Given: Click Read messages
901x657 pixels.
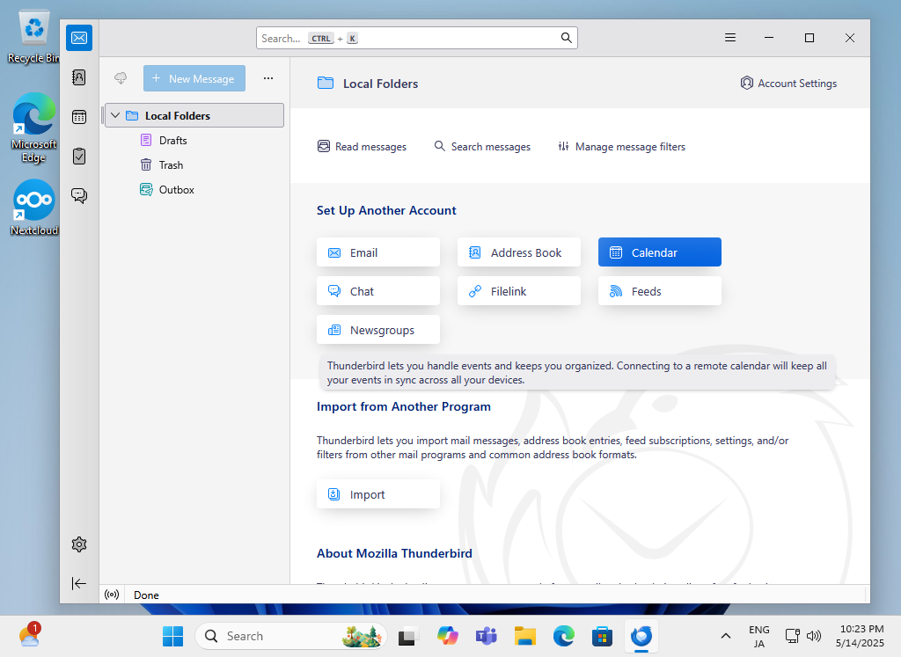Looking at the screenshot, I should pyautogui.click(x=362, y=147).
